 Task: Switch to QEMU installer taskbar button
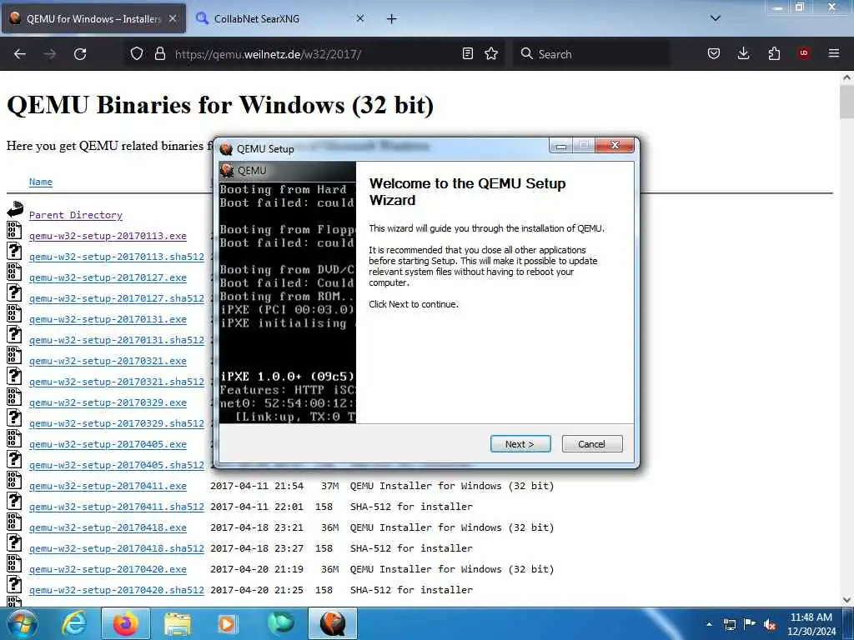coord(333,623)
